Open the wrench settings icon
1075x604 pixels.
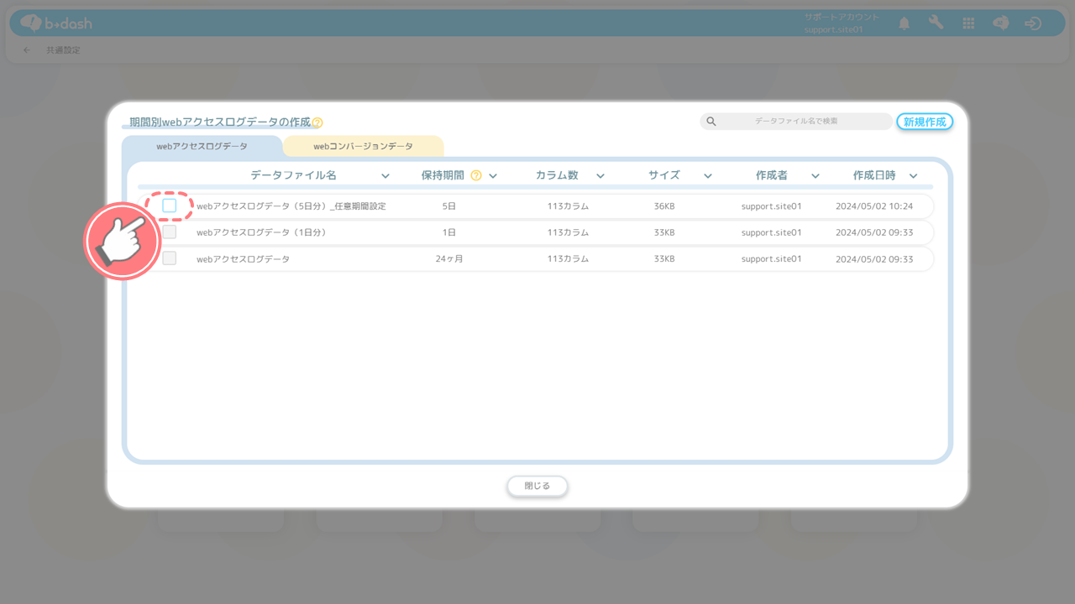(936, 23)
